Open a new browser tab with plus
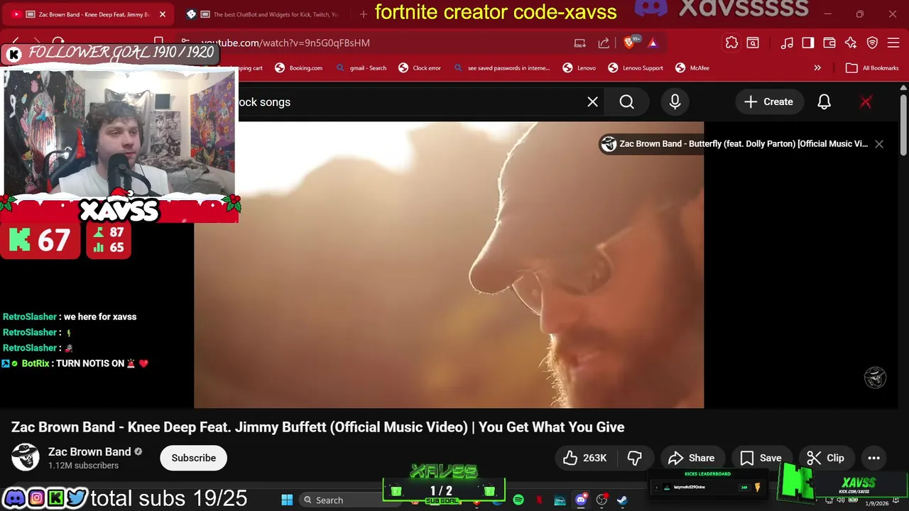The width and height of the screenshot is (909, 511). point(364,14)
